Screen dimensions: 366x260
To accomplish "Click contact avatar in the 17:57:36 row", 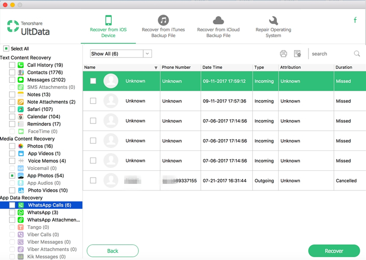I will pos(111,101).
